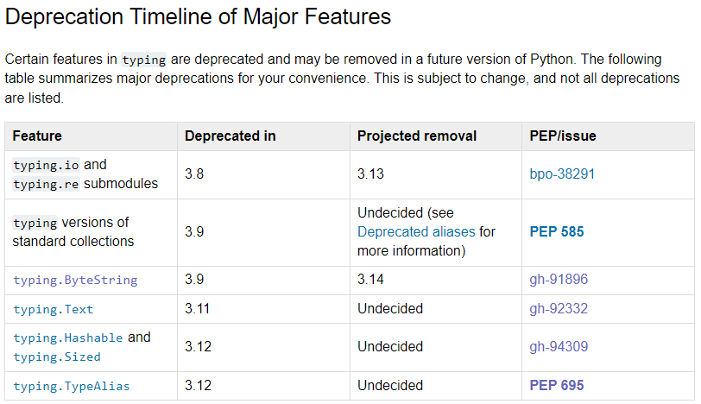Click the typing.io code text
This screenshot has width=701, height=404.
pos(47,165)
